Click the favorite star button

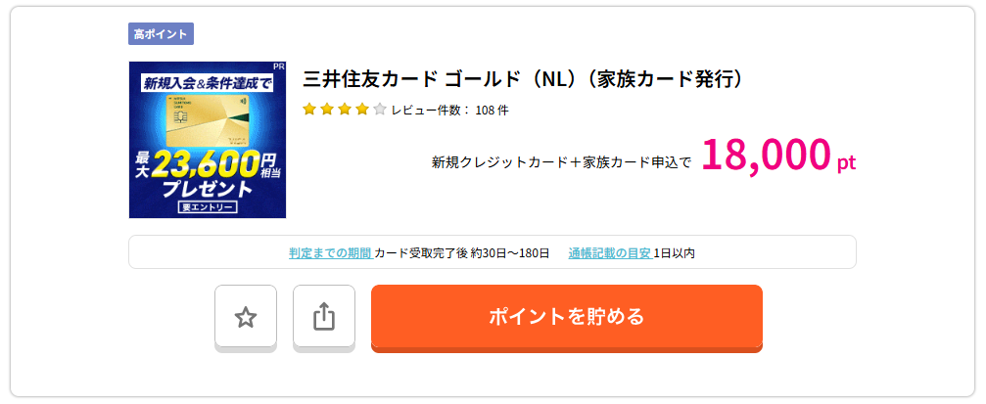(x=246, y=317)
